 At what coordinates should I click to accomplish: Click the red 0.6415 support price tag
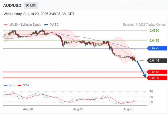click(157, 72)
